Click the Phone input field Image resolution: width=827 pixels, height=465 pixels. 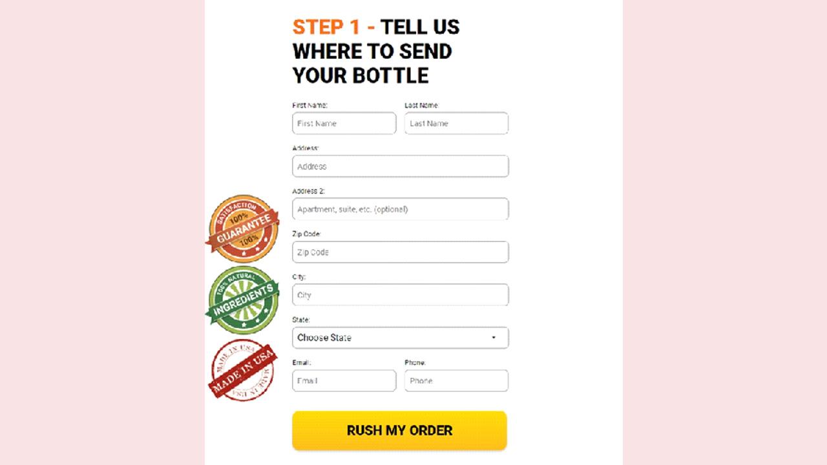pos(456,381)
